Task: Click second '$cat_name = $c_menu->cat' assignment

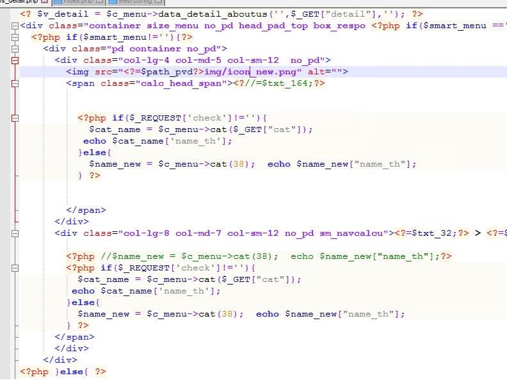Action: click(x=189, y=279)
